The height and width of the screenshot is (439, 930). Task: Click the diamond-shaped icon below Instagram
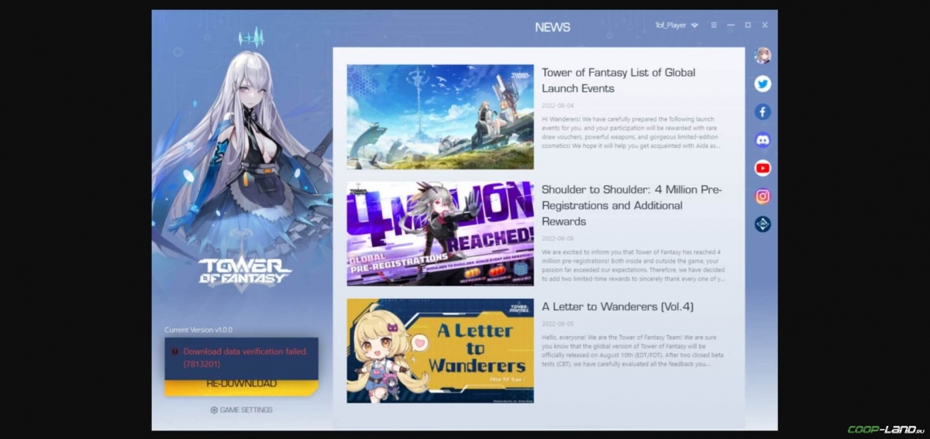(x=763, y=224)
